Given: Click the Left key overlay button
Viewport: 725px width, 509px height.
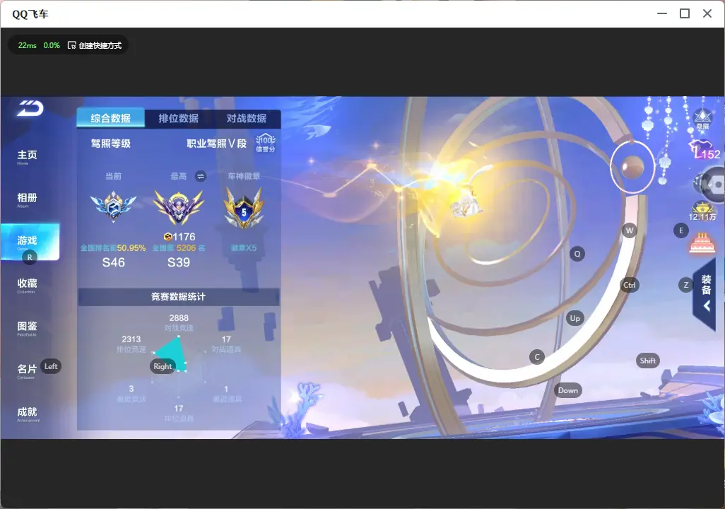Looking at the screenshot, I should [51, 366].
